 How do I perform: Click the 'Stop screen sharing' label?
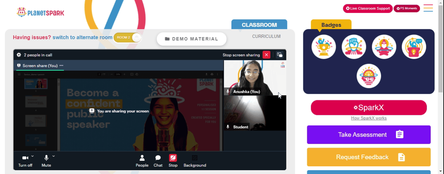point(241,55)
